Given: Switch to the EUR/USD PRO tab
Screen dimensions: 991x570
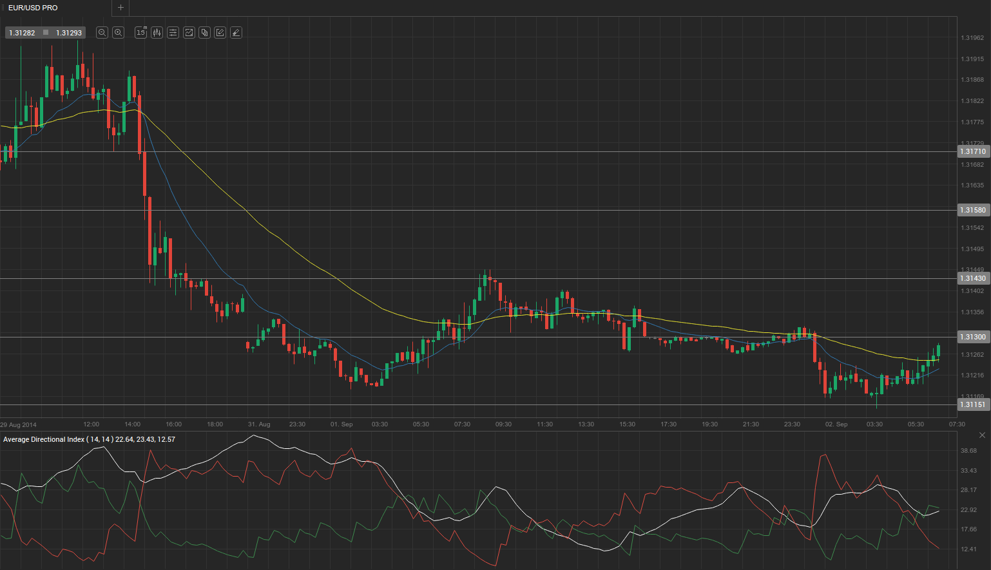Looking at the screenshot, I should click(x=33, y=8).
